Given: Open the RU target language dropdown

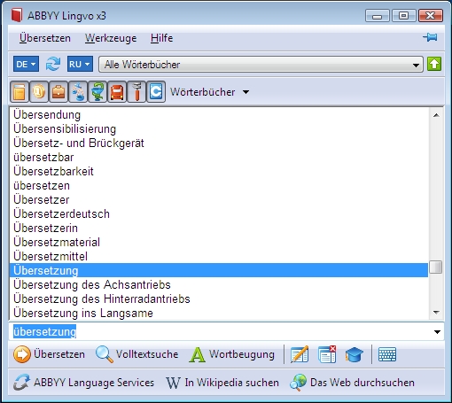Looking at the screenshot, I should pyautogui.click(x=80, y=64).
